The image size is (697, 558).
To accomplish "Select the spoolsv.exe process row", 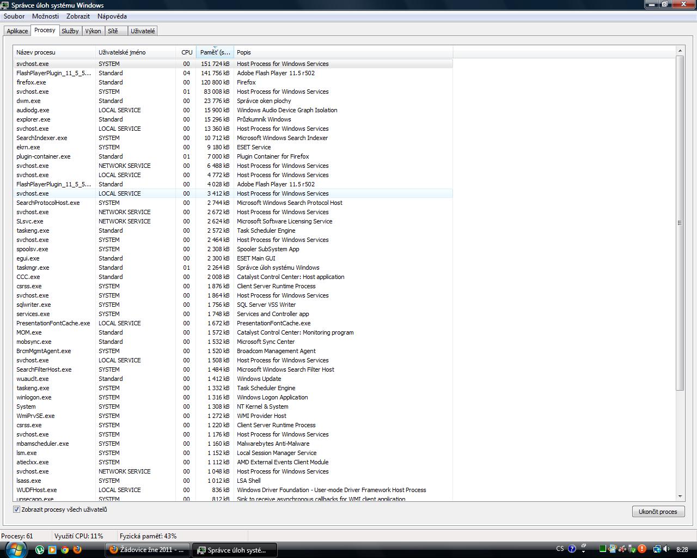I will tap(233, 249).
